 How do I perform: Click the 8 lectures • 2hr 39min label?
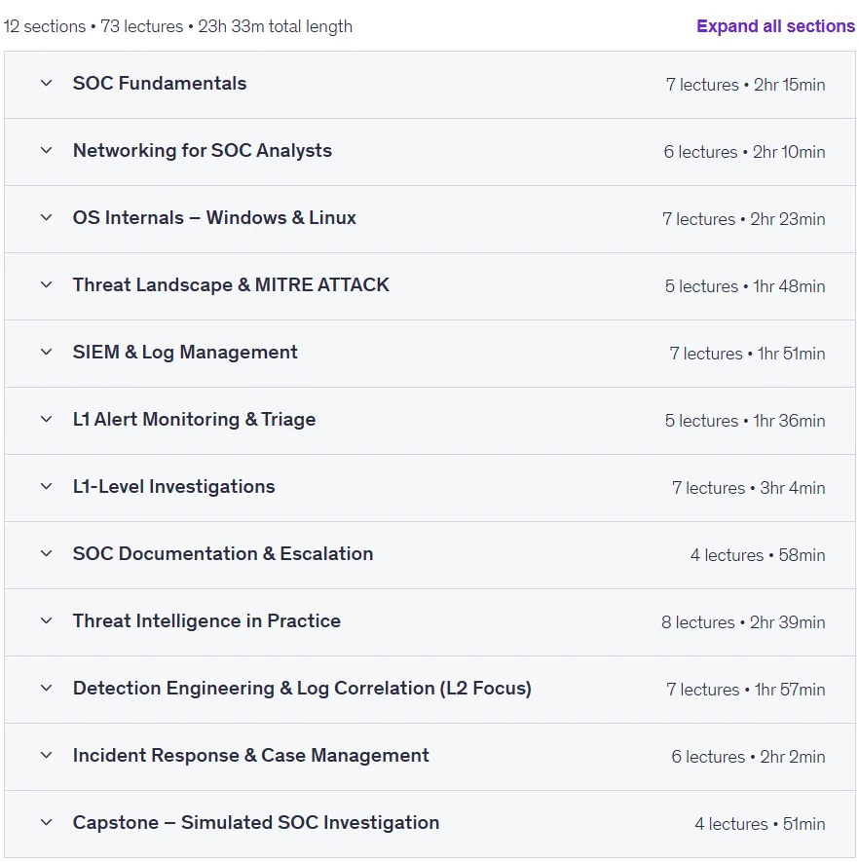click(x=743, y=622)
